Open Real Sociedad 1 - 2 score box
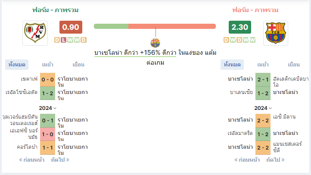The image size is (311, 175). click(48, 93)
